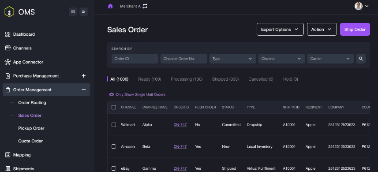Click the Channels storefront icon
Screen dimensions: 378x172
pyautogui.click(x=7, y=48)
